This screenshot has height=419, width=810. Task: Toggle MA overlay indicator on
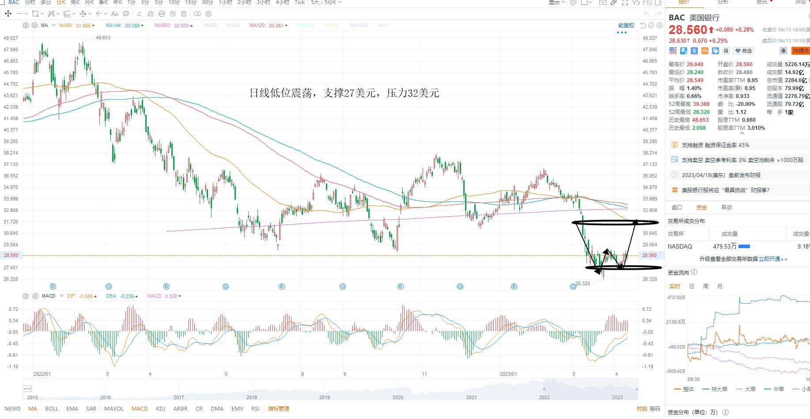33,408
